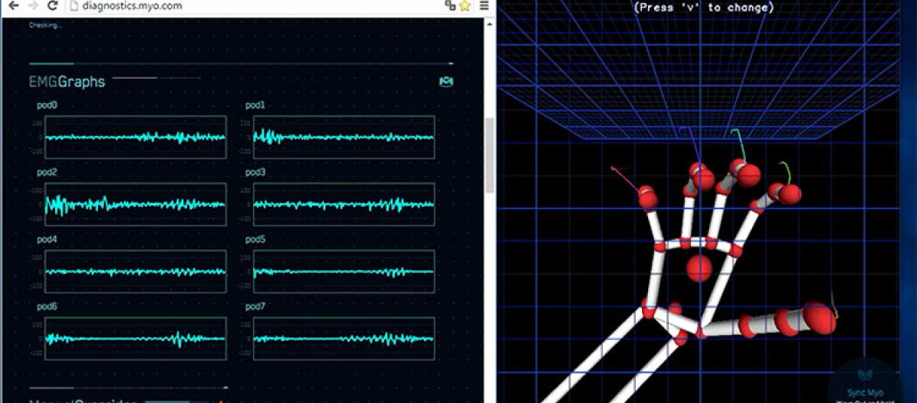Image resolution: width=917 pixels, height=403 pixels.
Task: Click the Sync Myo logo icon
Action: tap(866, 375)
